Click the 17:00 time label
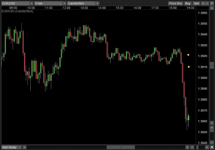This screenshot has width=215, height=150. pyautogui.click(x=155, y=8)
